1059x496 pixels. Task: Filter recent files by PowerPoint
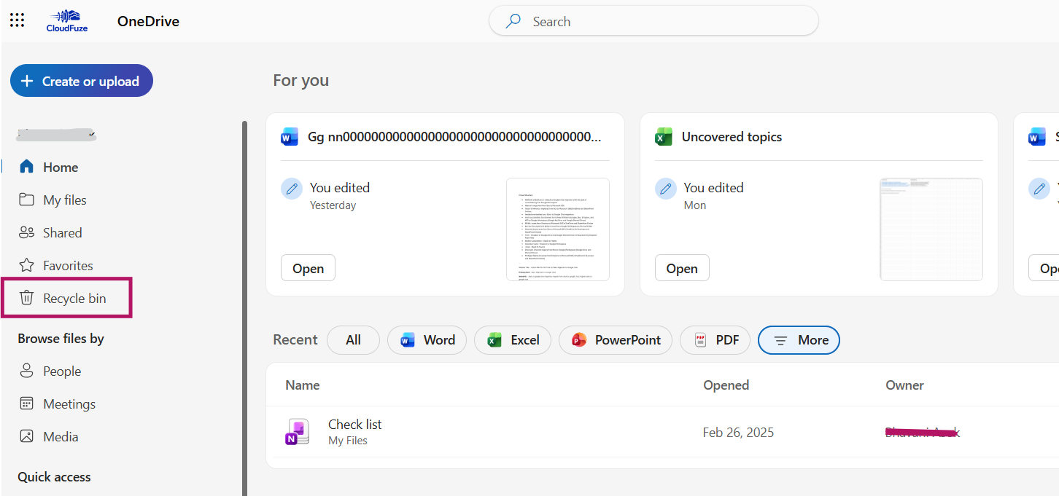coord(616,340)
